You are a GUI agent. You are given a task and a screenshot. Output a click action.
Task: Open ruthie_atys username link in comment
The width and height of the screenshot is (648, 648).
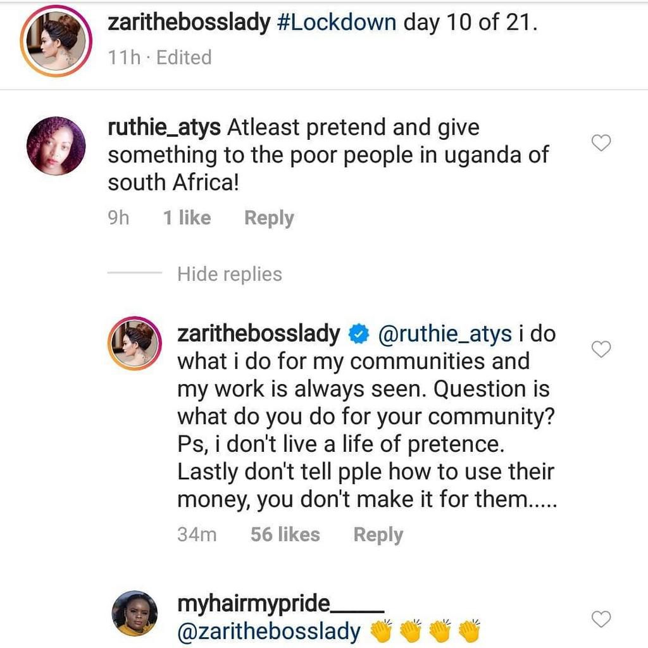coord(165,127)
